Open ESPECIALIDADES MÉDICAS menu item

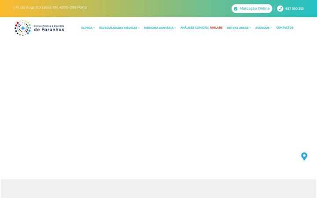(x=119, y=28)
